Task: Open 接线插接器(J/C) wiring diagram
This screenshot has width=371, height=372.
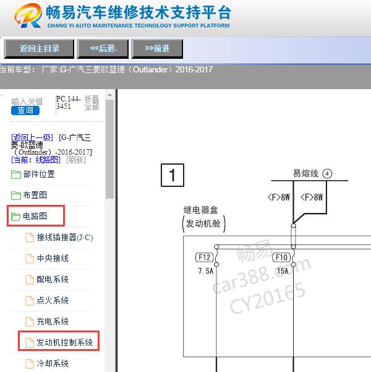Action: [65, 238]
